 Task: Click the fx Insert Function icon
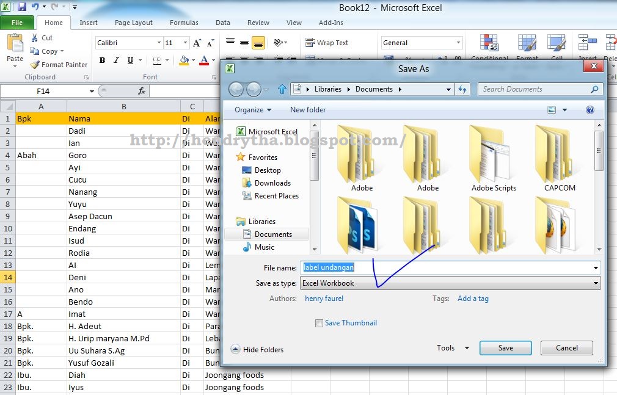pyautogui.click(x=142, y=92)
